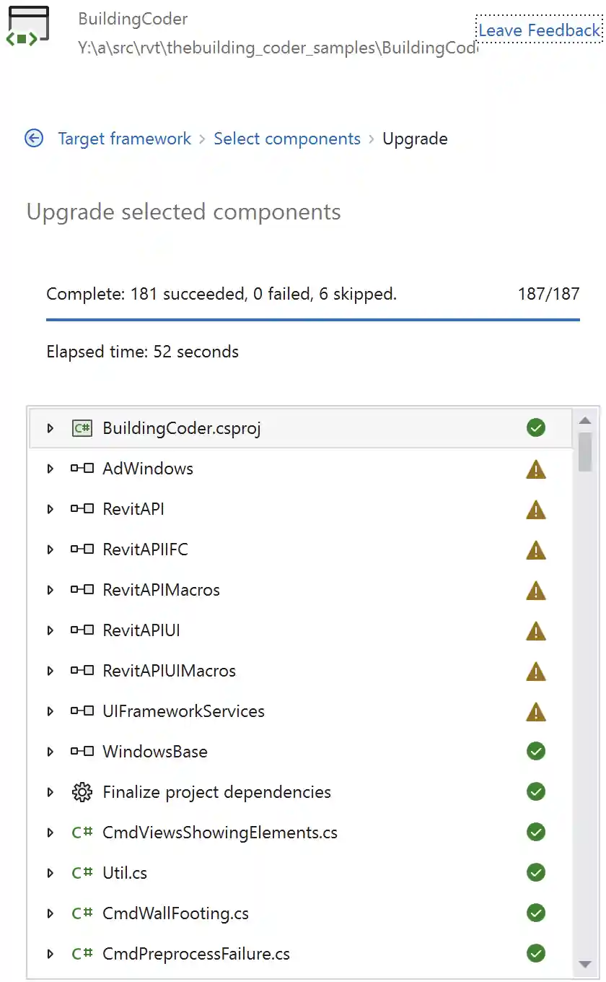Screen dimensions: 606x982
Task: Open the Target framework step
Action: point(124,138)
